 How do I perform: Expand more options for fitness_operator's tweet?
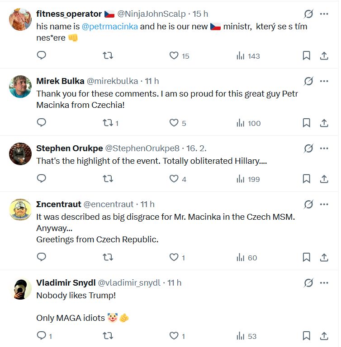coord(324,14)
